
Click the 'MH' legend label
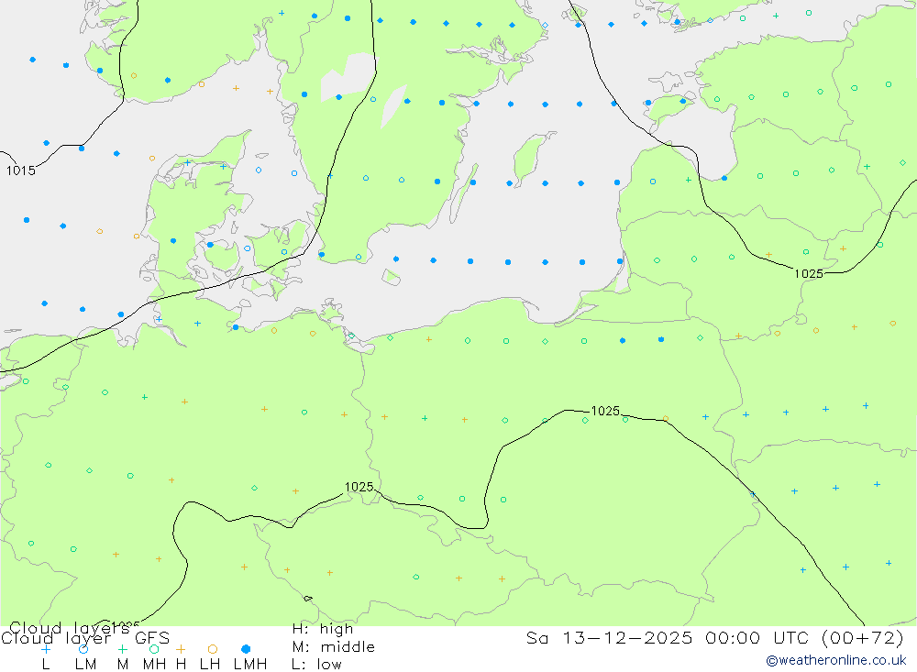point(154,665)
